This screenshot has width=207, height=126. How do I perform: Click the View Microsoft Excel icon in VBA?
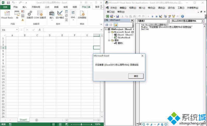(x=107, y=16)
